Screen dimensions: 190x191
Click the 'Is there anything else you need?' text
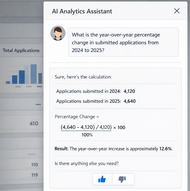click(x=86, y=164)
